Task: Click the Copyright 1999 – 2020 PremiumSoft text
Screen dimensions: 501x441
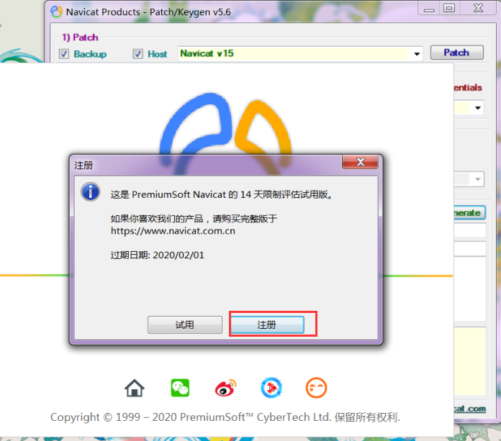Action: [225, 417]
